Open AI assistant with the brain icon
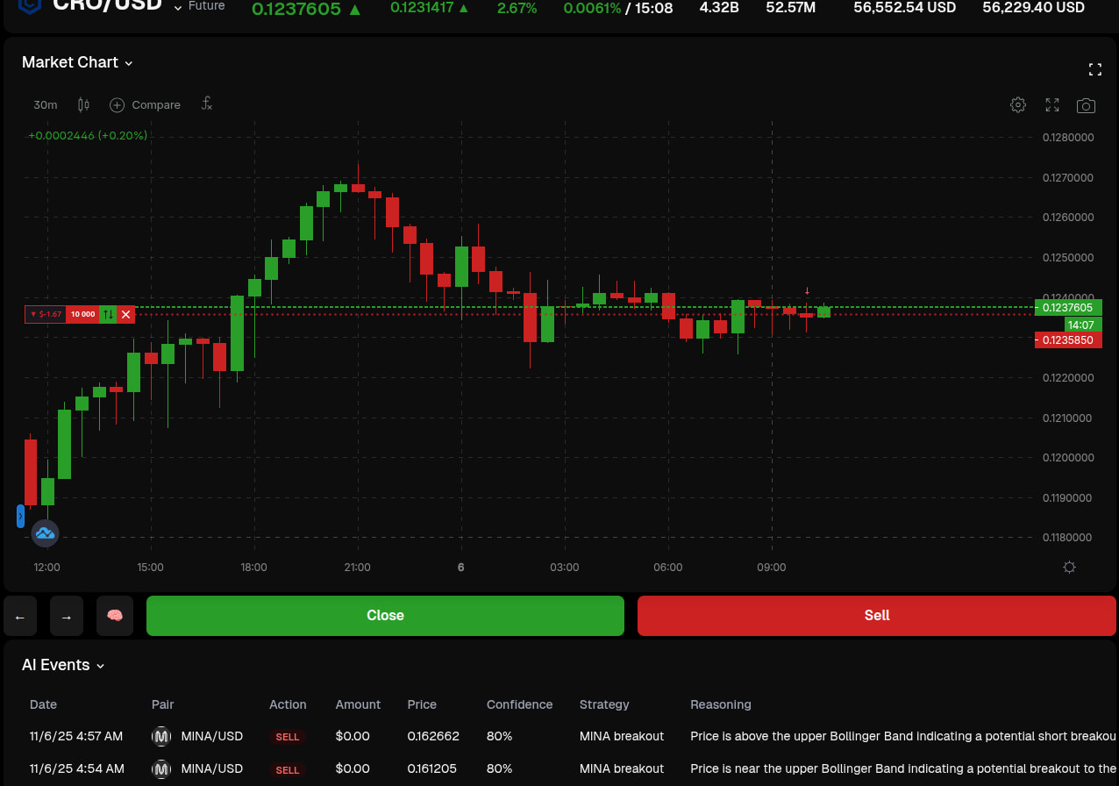The width and height of the screenshot is (1119, 786). coord(115,615)
